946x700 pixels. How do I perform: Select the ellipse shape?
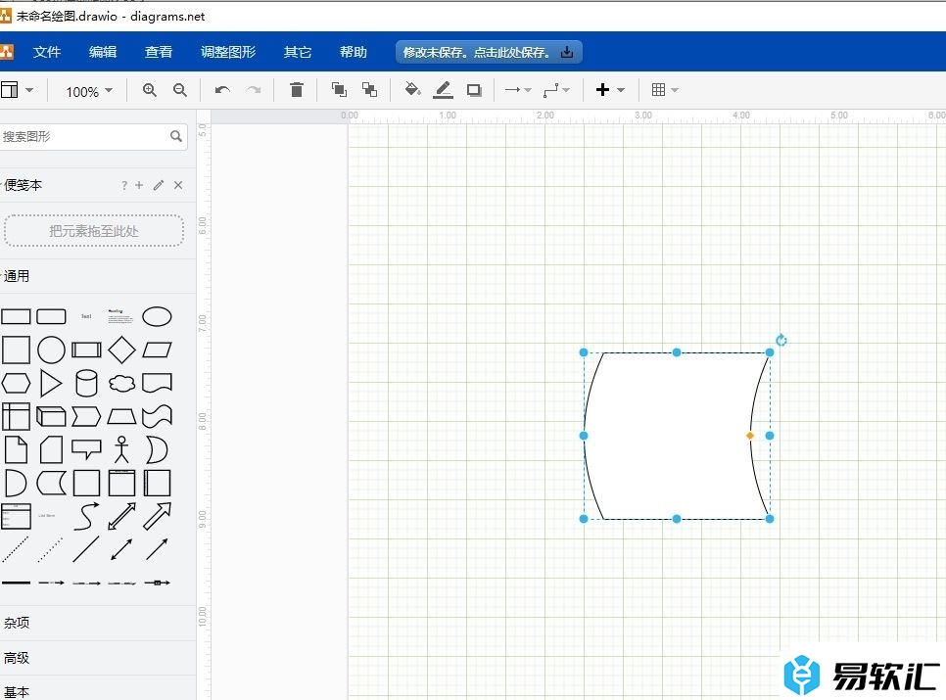click(157, 316)
